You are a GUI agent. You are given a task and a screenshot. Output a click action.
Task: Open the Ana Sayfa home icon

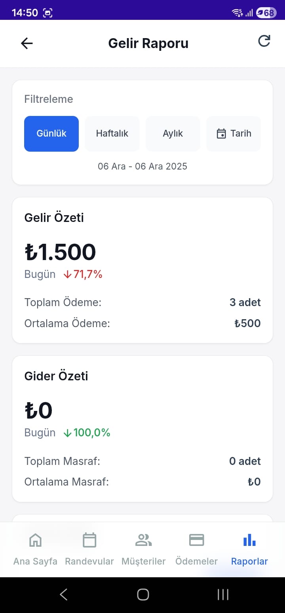[35, 540]
